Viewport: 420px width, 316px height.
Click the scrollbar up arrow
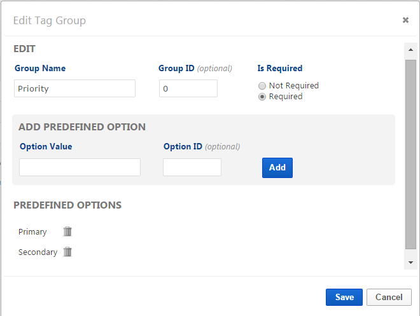(410, 49)
